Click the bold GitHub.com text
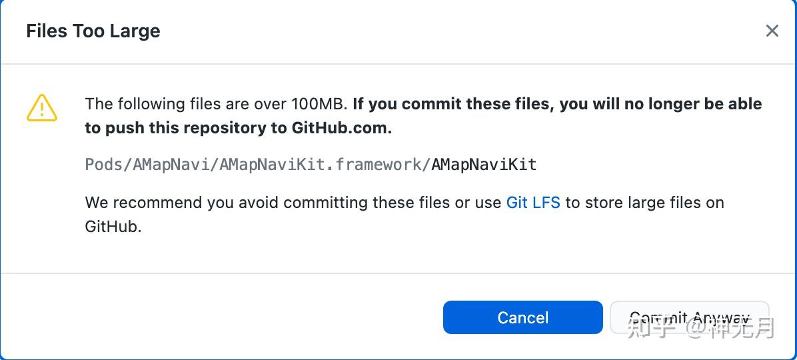 (341, 128)
